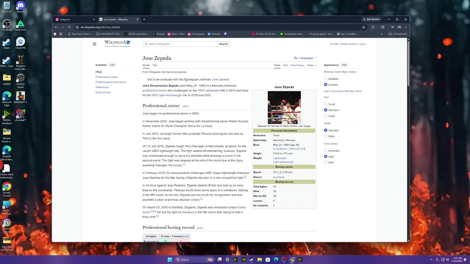
Task: Open the Recycle Bin desktop icon
Action: pyautogui.click(x=7, y=6)
